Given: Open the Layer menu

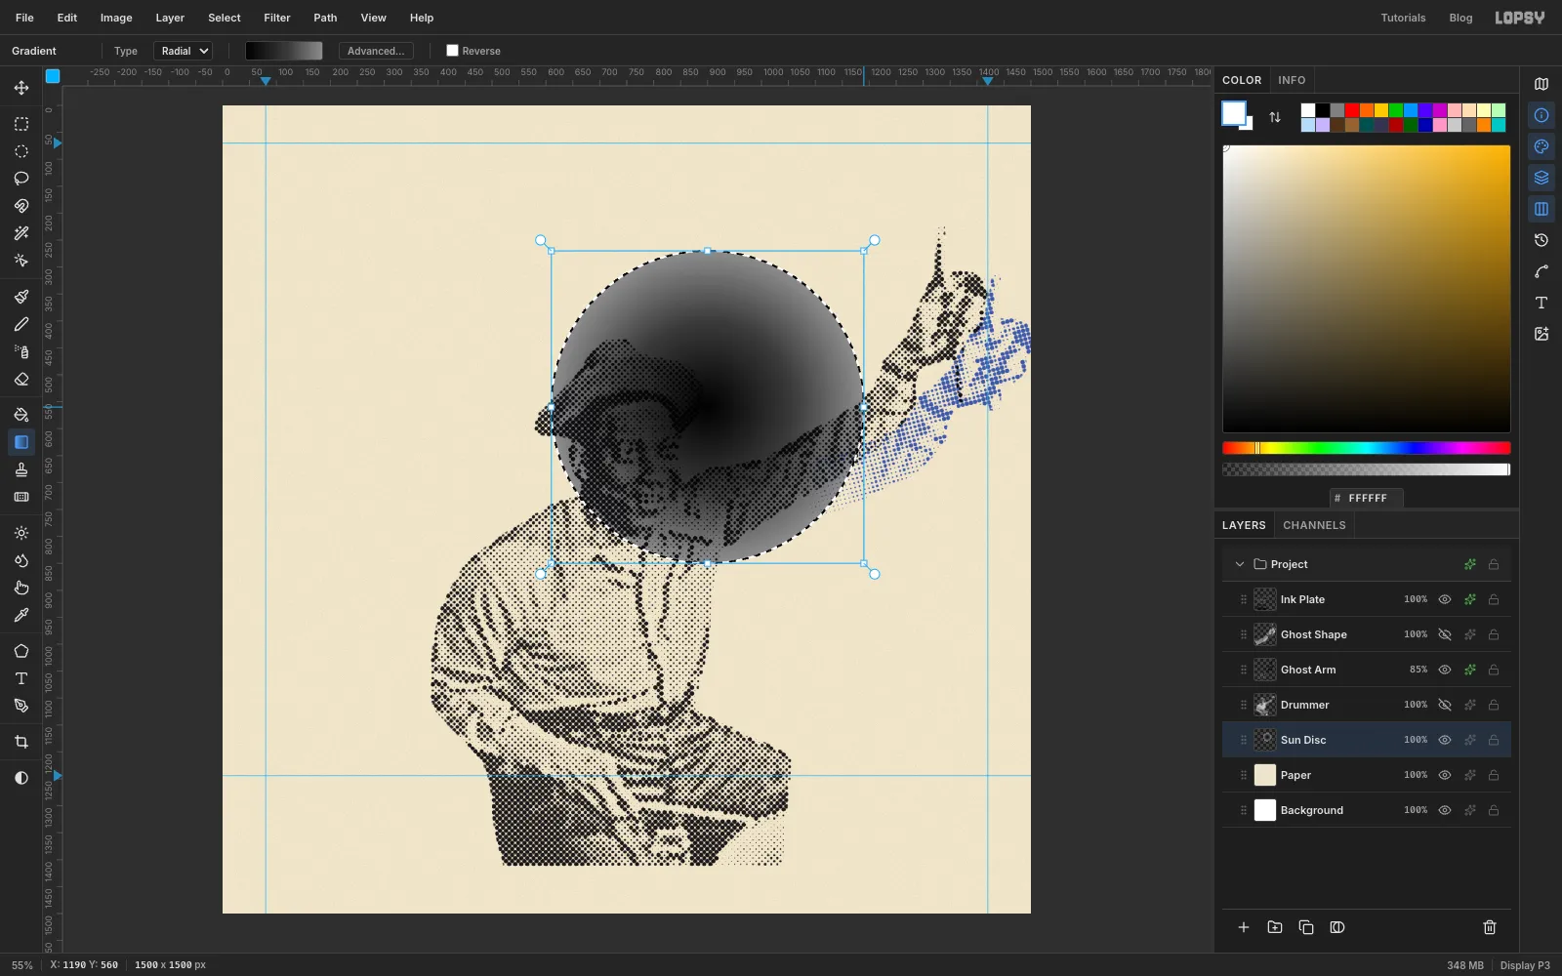Looking at the screenshot, I should pos(170,18).
